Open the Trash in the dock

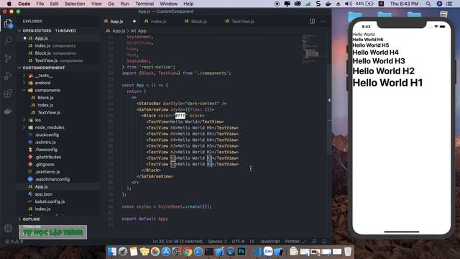[x=348, y=252]
